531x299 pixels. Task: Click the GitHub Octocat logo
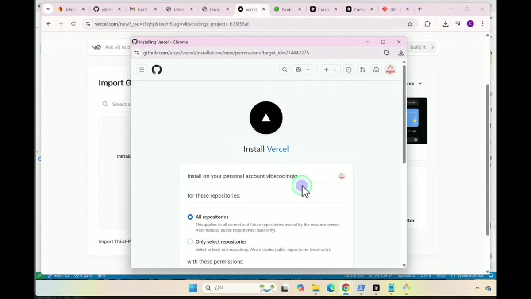(157, 70)
